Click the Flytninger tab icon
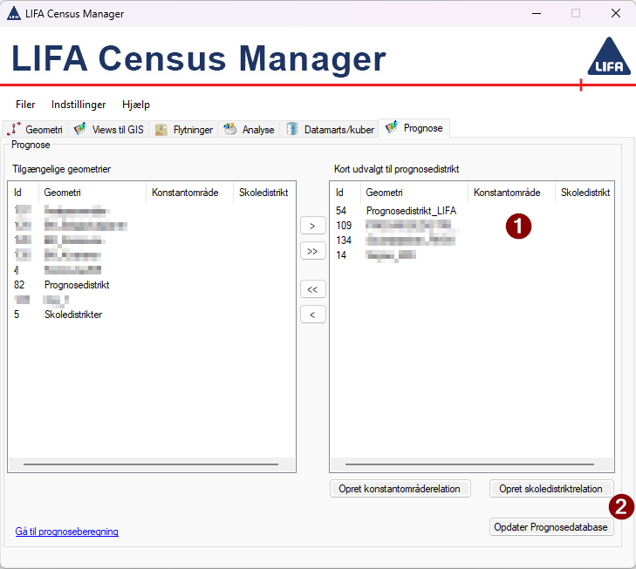This screenshot has height=569, width=636. [161, 130]
